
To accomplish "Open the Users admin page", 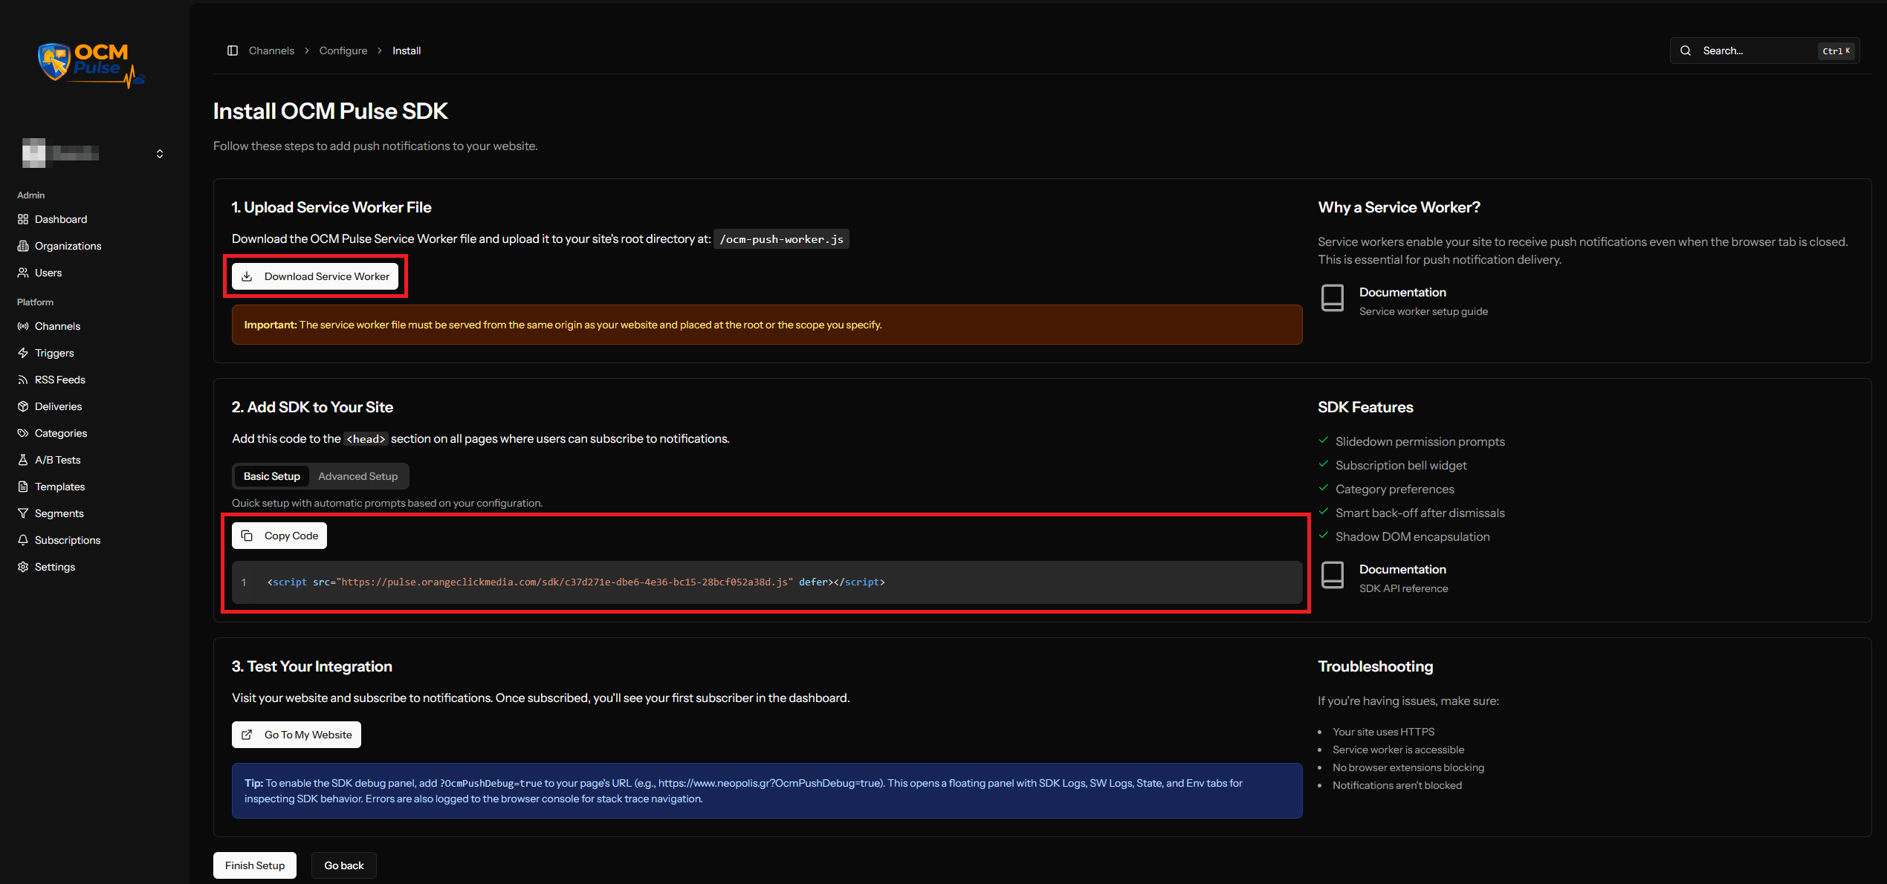I will pos(48,272).
